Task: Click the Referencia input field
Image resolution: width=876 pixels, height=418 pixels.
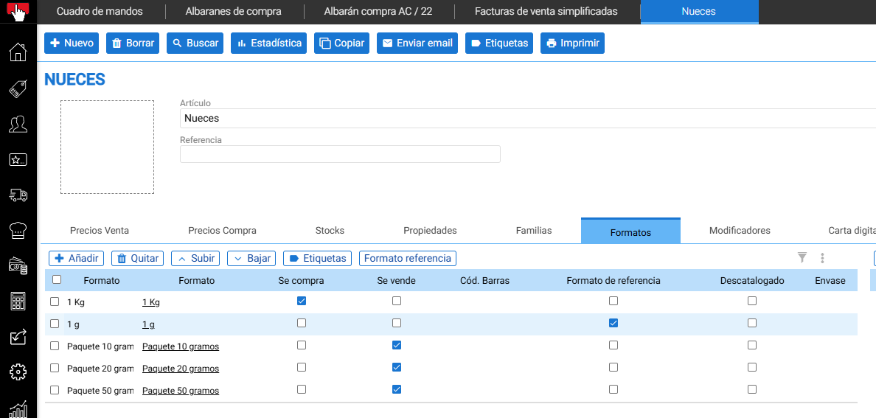Action: pyautogui.click(x=340, y=154)
